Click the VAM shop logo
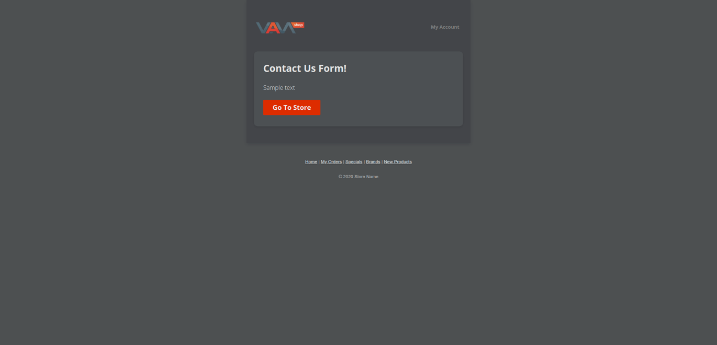The height and width of the screenshot is (345, 717). click(x=280, y=28)
